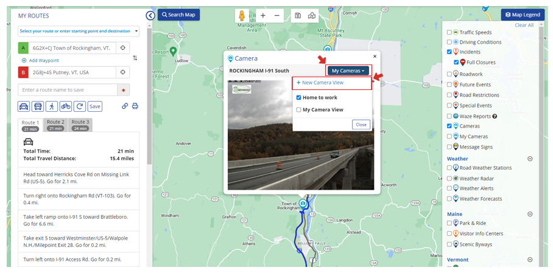Click the My Routes panel scrollbar
Viewport: 553px width, 273px height.
(150, 97)
